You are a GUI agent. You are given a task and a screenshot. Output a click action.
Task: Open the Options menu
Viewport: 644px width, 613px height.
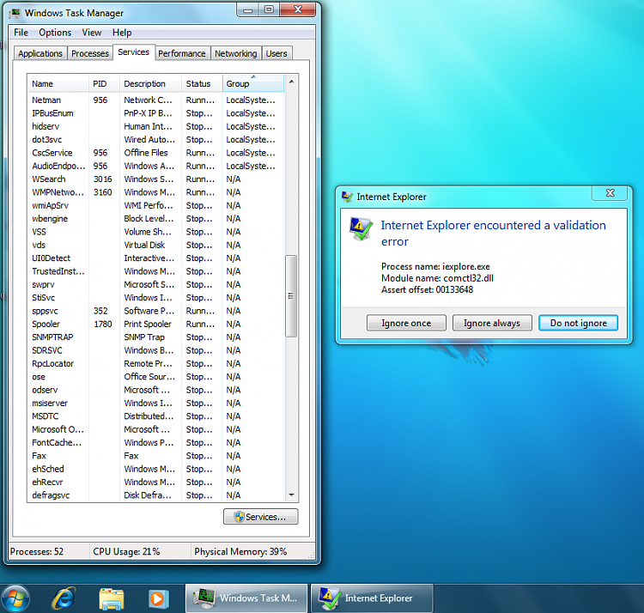click(x=55, y=33)
